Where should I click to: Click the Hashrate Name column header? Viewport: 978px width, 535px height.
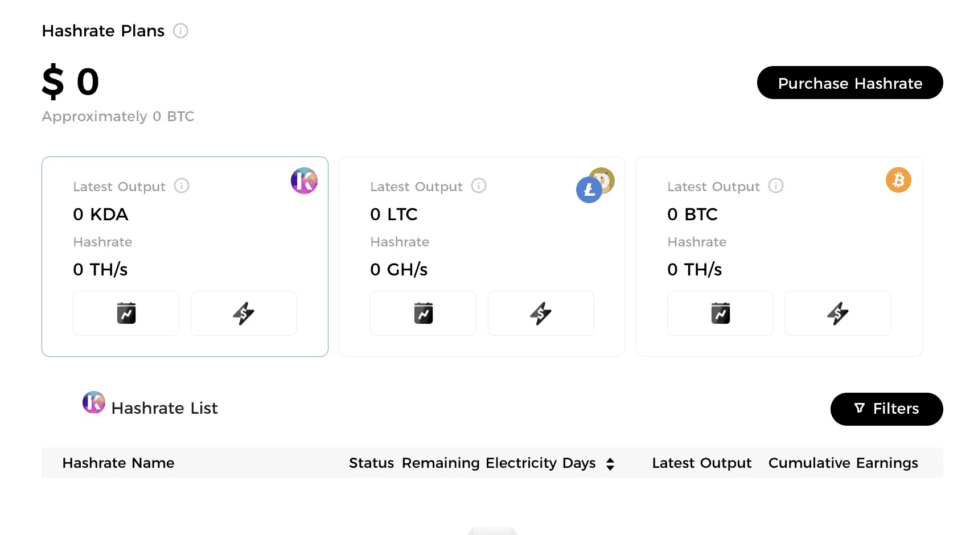tap(118, 463)
